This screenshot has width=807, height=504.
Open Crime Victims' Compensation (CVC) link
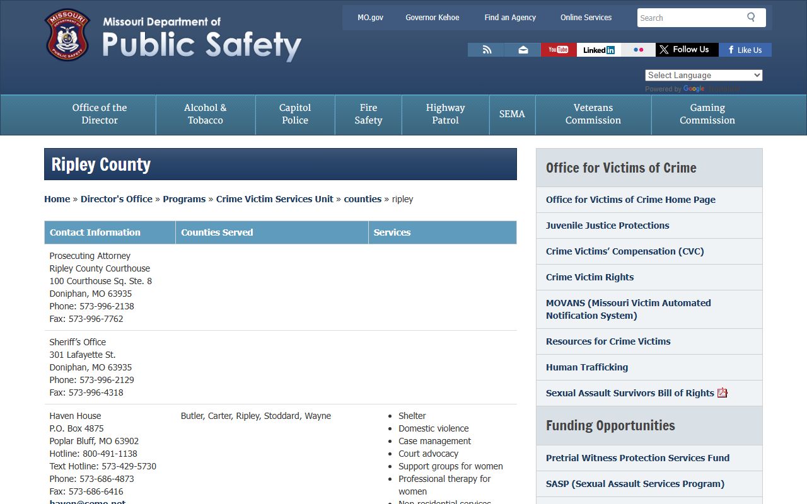625,251
